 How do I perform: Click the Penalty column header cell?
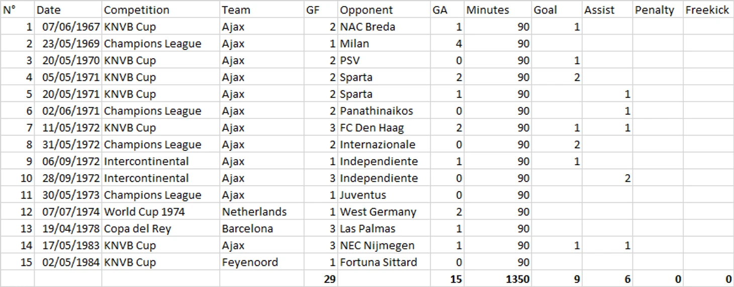(658, 10)
